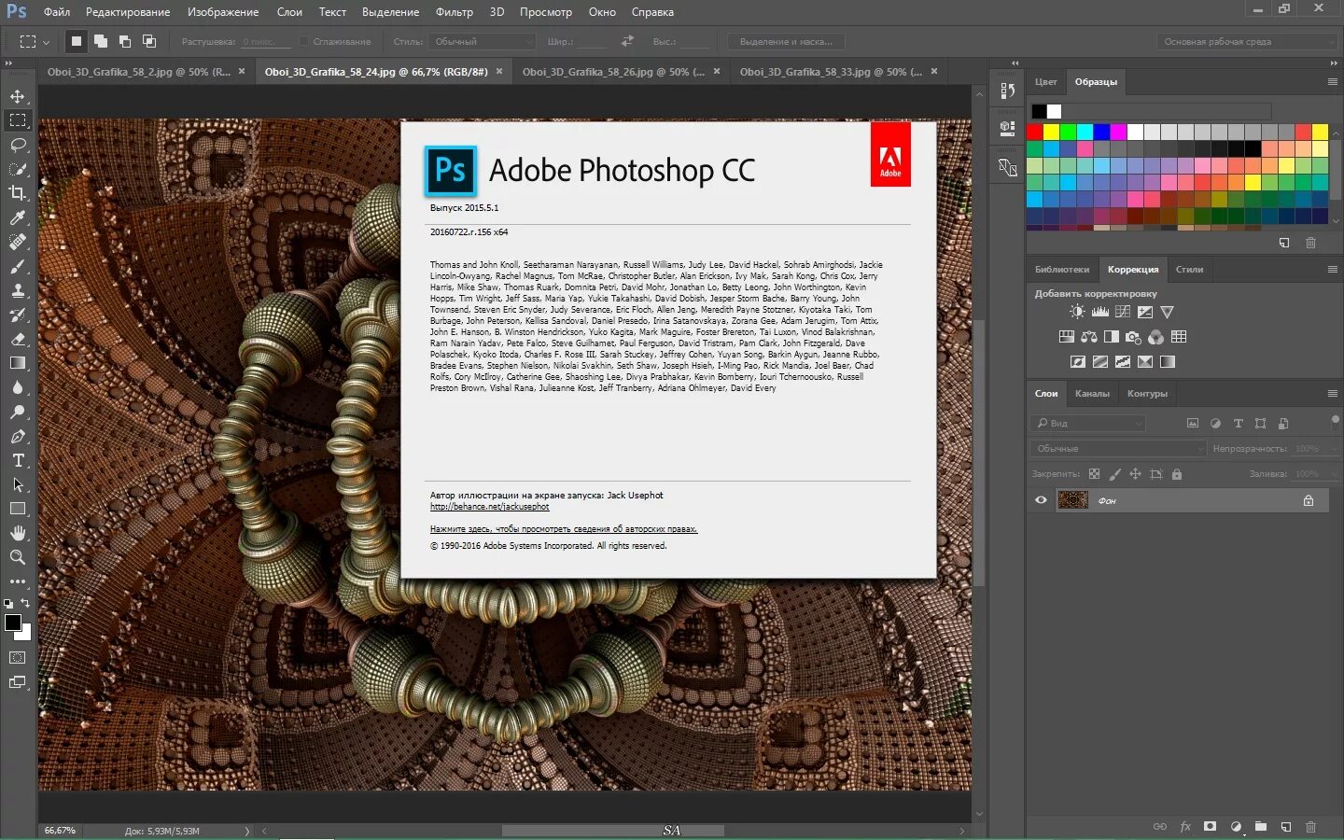Open the Фильтр menu
The width and height of the screenshot is (1344, 840).
point(455,12)
